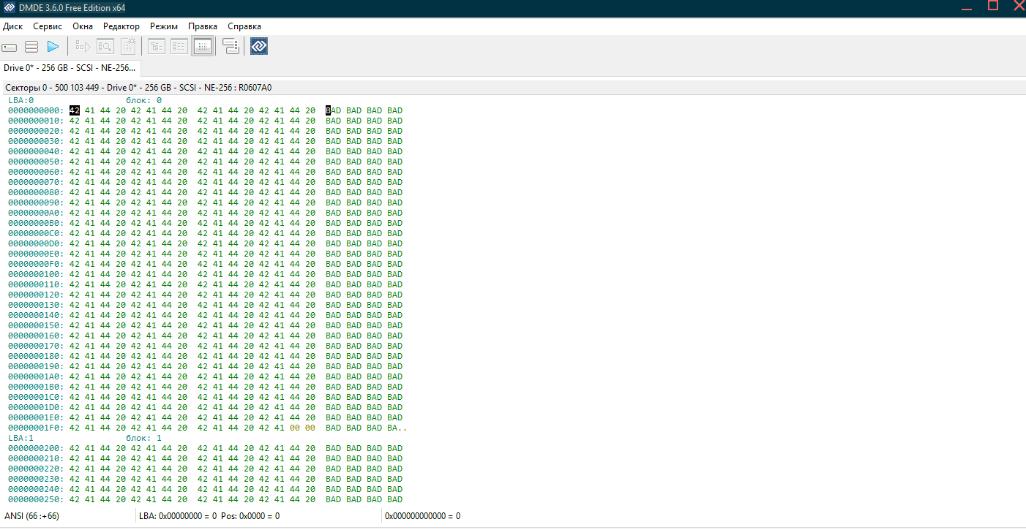Click ASCII BAD text in row 0000000230
This screenshot has width=1026, height=530.
click(364, 479)
